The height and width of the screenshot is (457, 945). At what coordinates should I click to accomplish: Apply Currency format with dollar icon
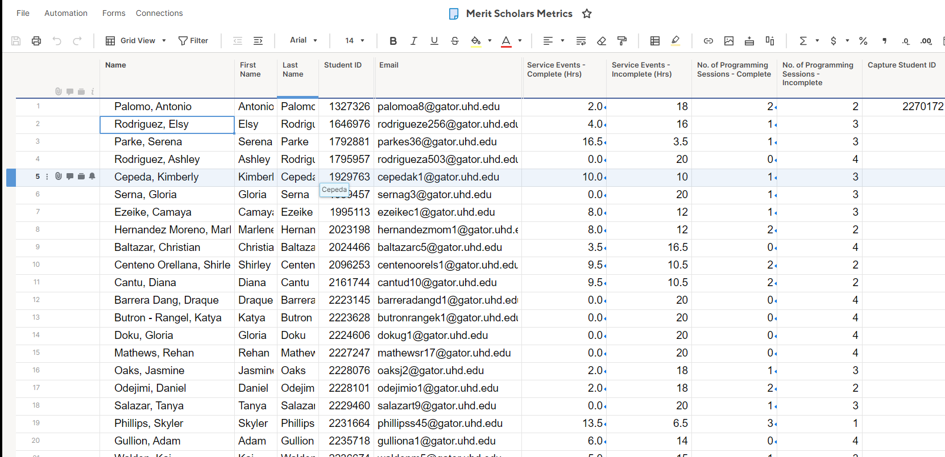tap(834, 41)
